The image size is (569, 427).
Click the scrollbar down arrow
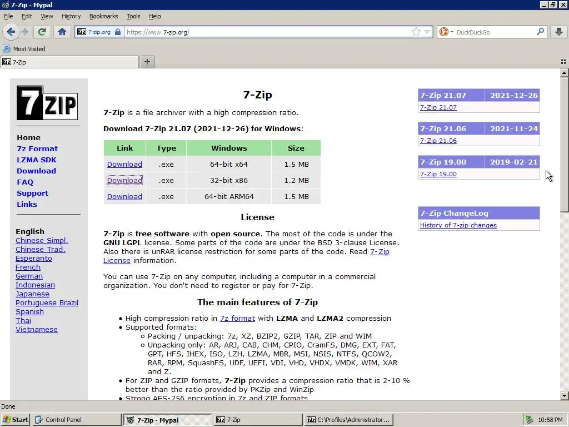pyautogui.click(x=564, y=396)
